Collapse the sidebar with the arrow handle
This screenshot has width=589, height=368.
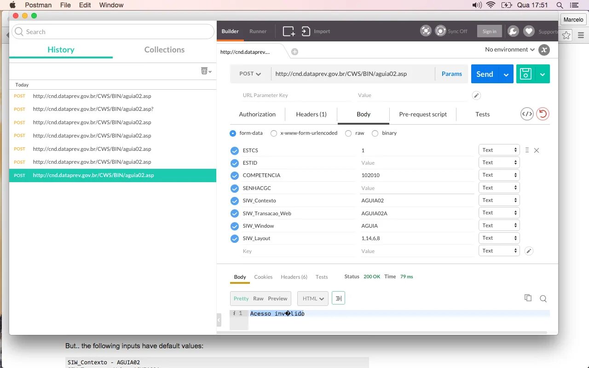219,320
